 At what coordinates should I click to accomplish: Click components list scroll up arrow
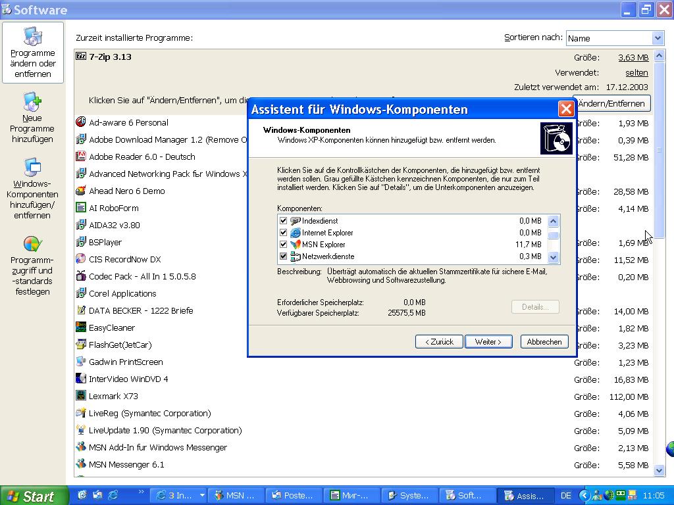(x=553, y=221)
